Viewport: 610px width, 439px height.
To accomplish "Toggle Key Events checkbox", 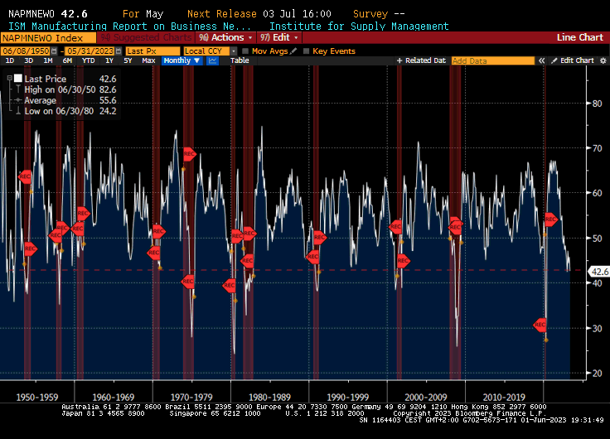I will [x=306, y=51].
